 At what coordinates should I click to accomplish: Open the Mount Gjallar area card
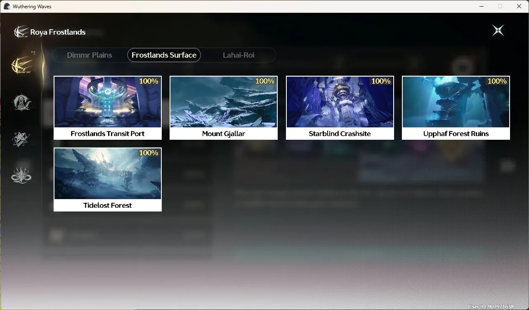(224, 108)
